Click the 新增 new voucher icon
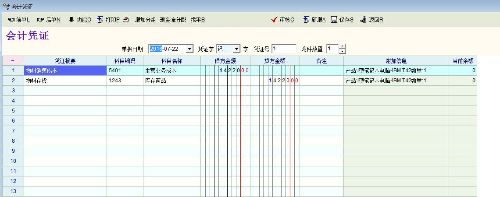 pyautogui.click(x=306, y=20)
